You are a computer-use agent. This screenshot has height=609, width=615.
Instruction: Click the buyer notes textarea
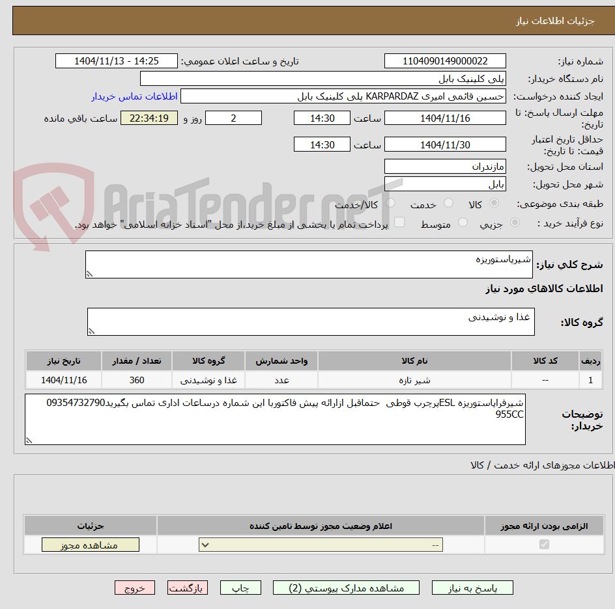click(275, 420)
